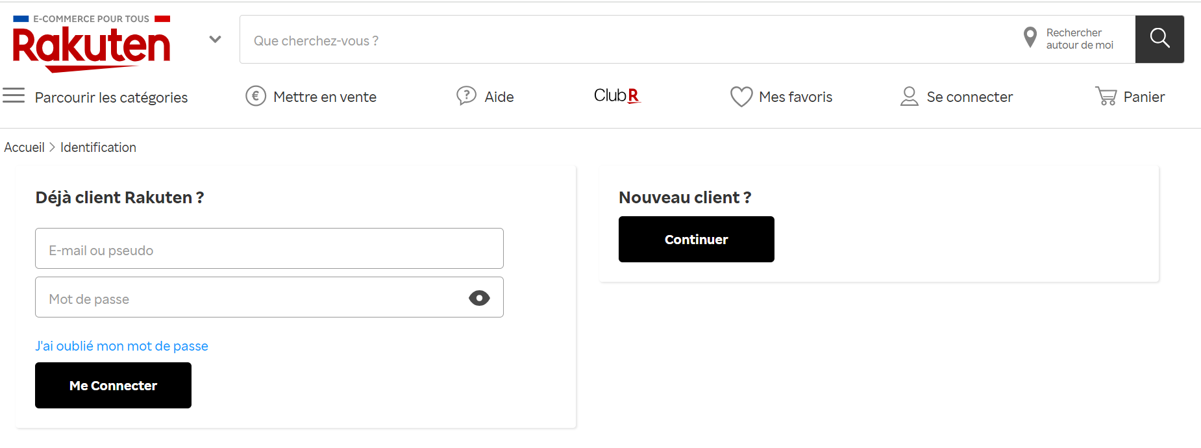Image resolution: width=1201 pixels, height=448 pixels.
Task: Click the heart favorites icon
Action: click(741, 97)
